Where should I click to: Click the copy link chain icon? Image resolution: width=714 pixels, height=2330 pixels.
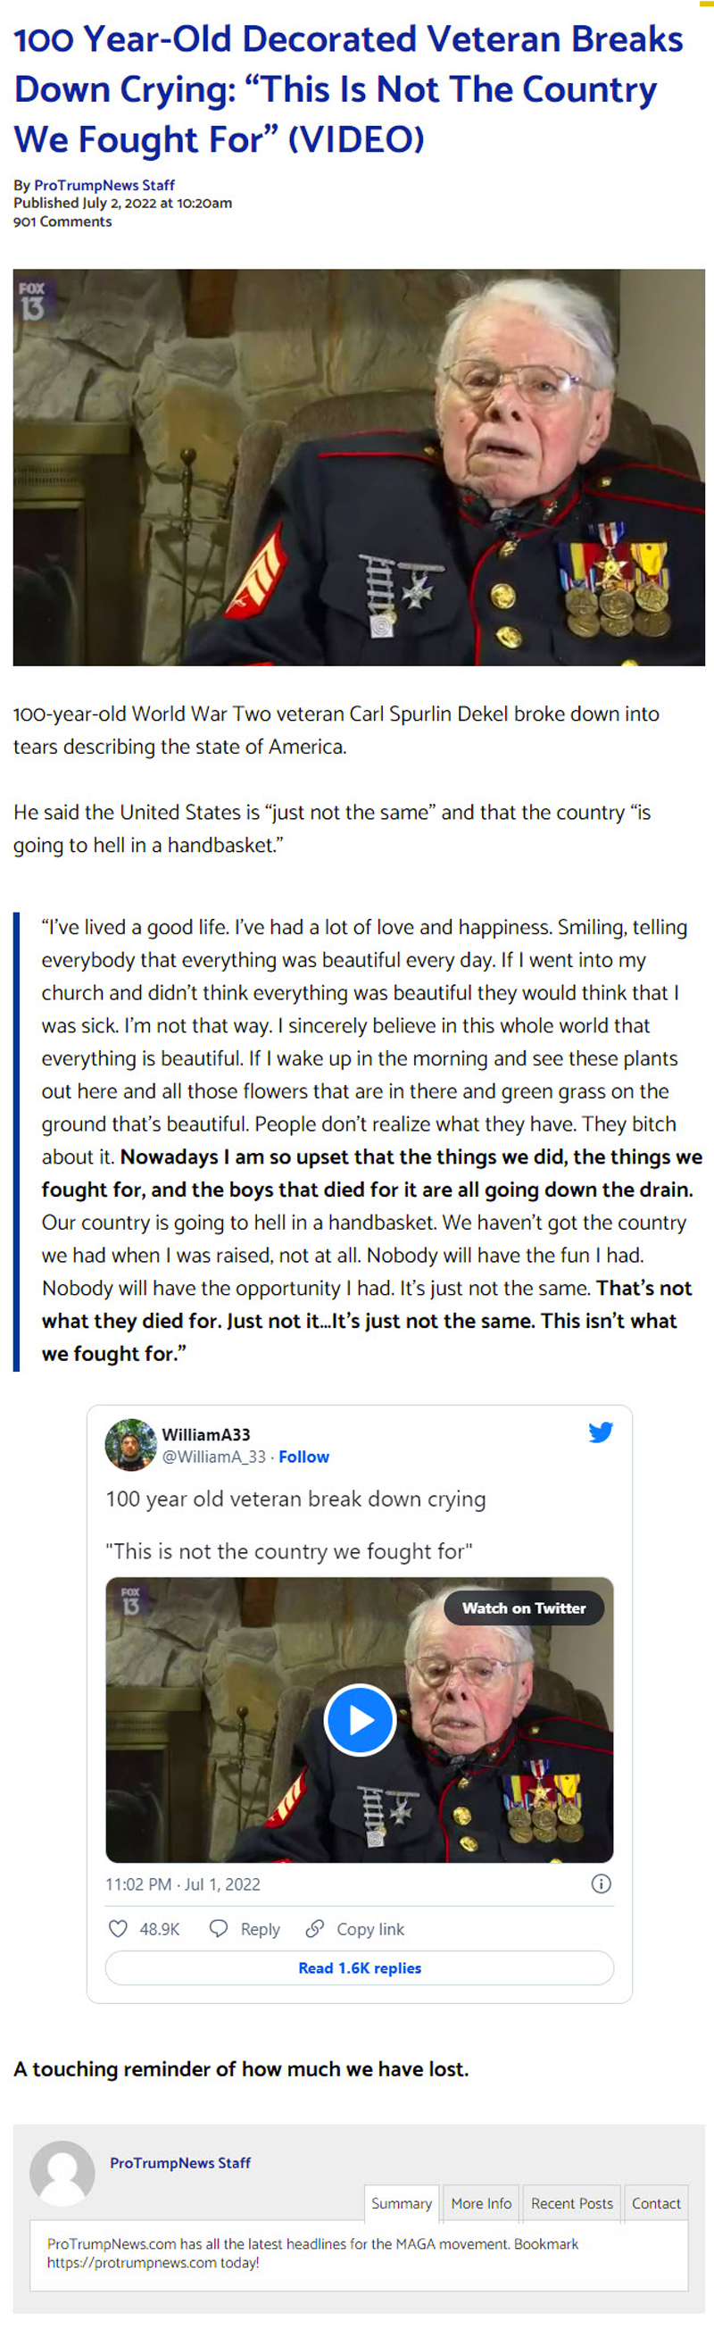(x=314, y=1928)
